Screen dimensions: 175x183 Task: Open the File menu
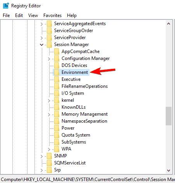click(6, 15)
